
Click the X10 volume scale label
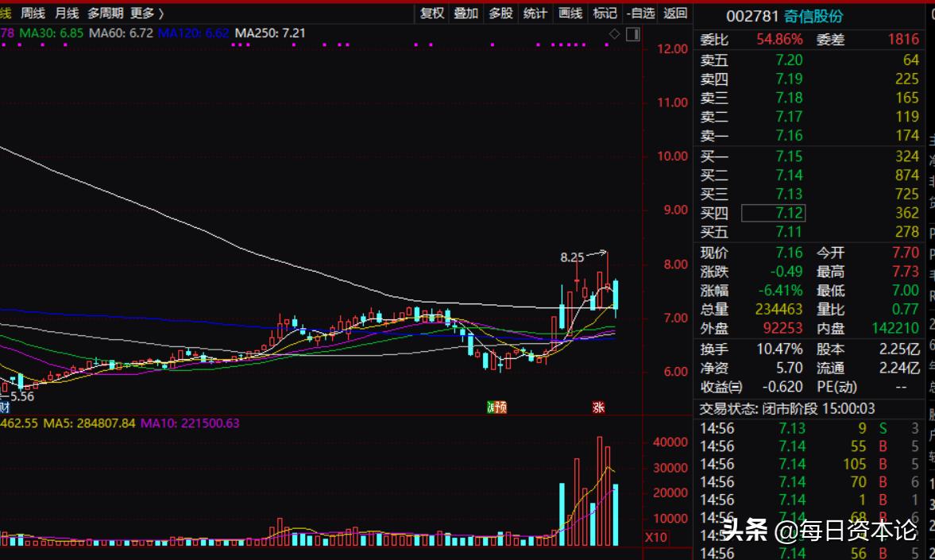click(x=656, y=537)
